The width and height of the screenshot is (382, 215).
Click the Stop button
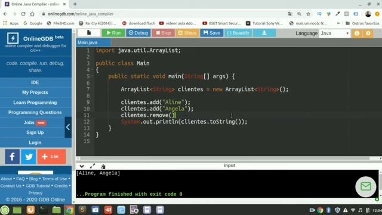coord(163,33)
